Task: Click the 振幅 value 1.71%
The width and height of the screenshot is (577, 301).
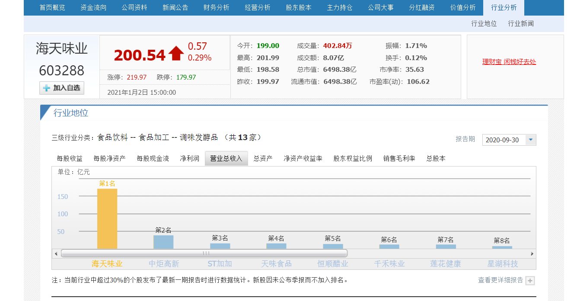Action: pos(416,46)
